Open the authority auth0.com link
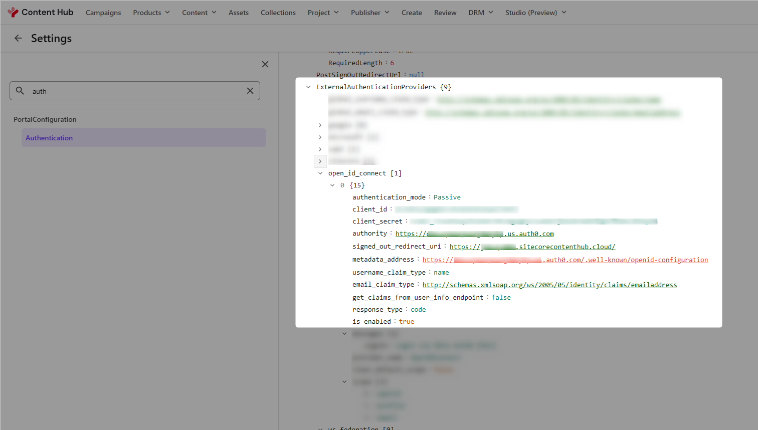758x430 pixels. coord(475,234)
